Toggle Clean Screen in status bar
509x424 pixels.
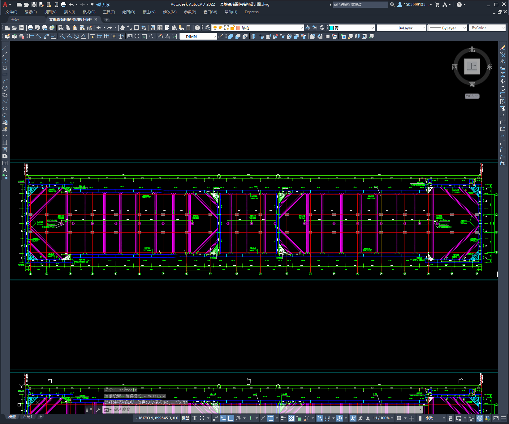[496, 418]
